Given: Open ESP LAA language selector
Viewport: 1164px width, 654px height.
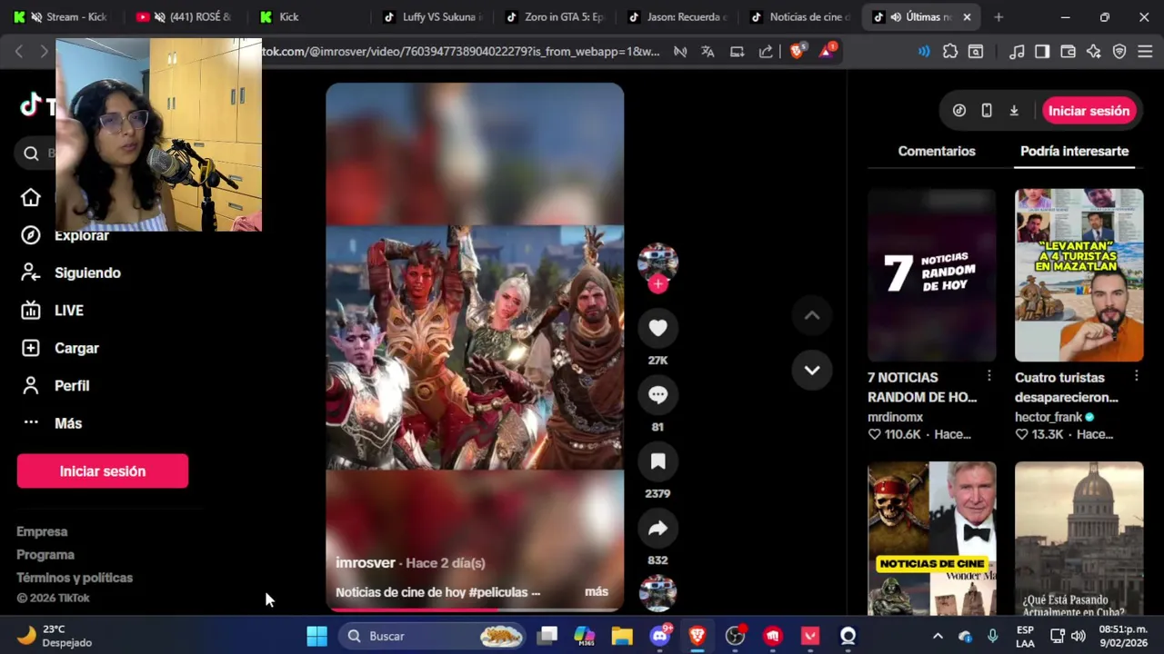Looking at the screenshot, I should [1025, 636].
